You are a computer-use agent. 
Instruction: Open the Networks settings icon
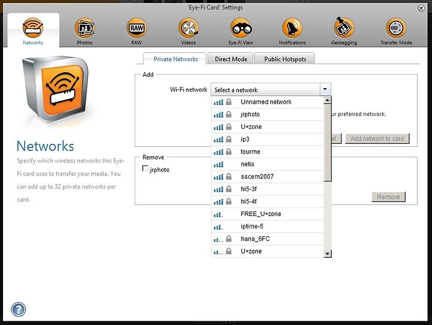click(33, 28)
